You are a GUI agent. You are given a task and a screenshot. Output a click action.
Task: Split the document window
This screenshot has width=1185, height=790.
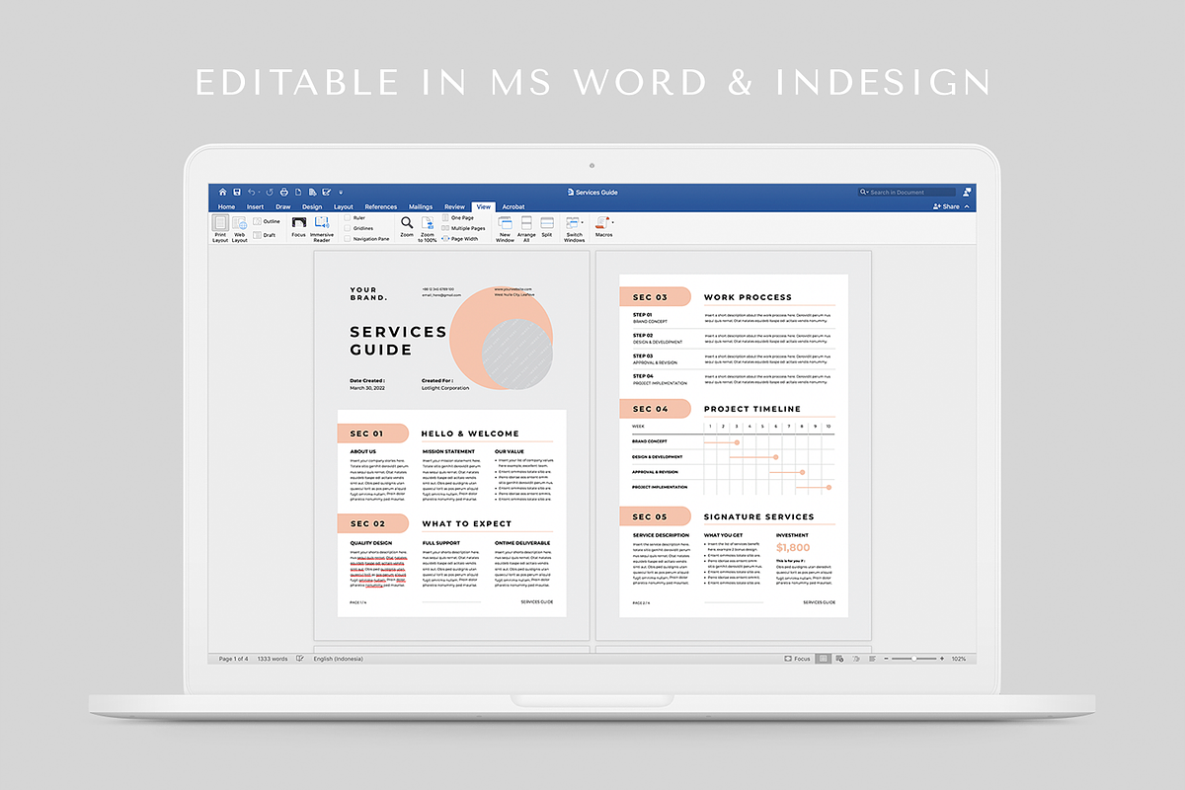tap(546, 229)
